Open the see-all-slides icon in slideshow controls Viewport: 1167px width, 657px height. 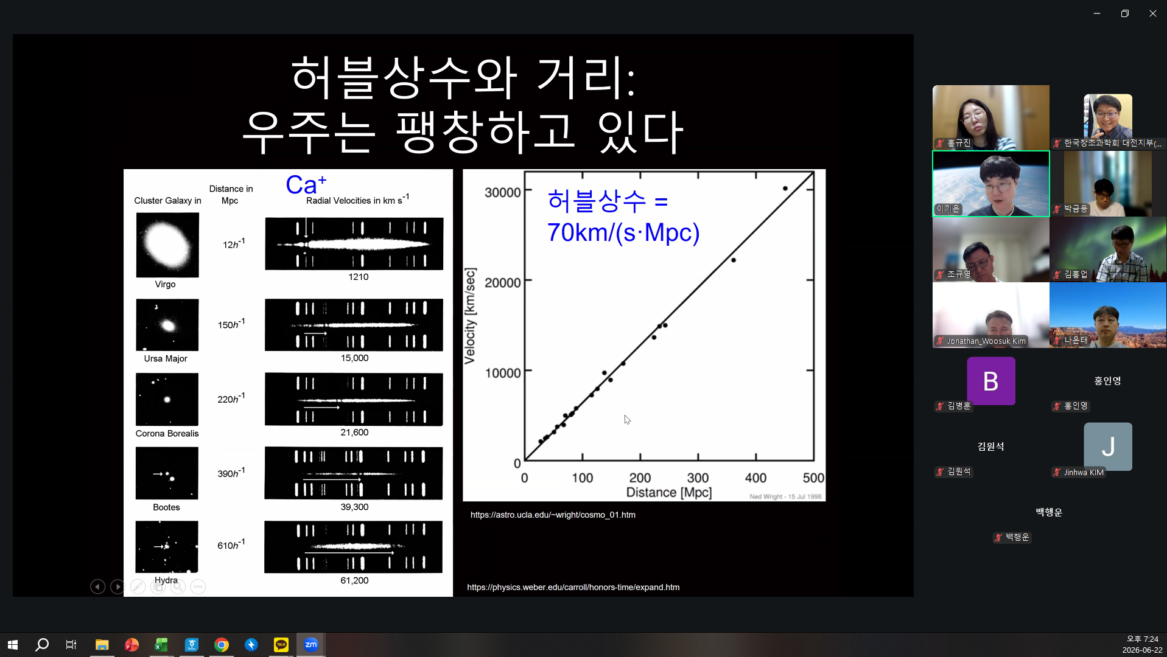158,586
